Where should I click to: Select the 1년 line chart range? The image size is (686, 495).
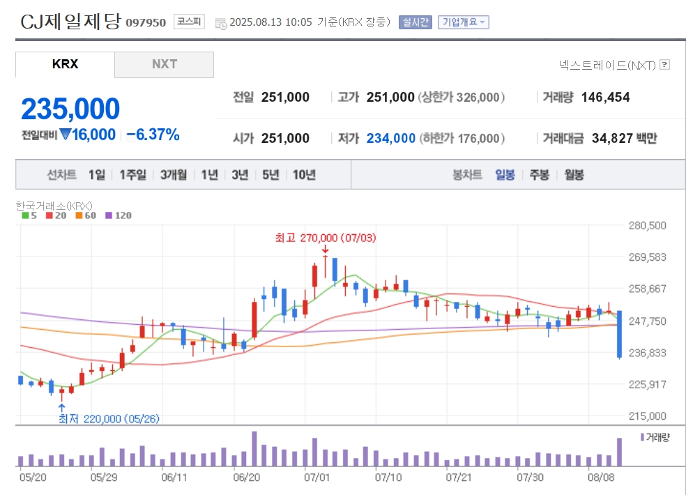(x=210, y=175)
